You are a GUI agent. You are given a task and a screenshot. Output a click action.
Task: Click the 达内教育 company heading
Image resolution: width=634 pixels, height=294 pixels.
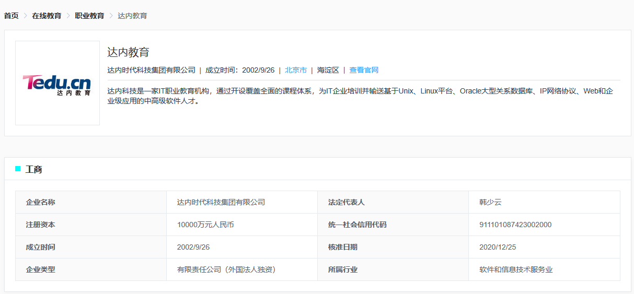coord(129,52)
